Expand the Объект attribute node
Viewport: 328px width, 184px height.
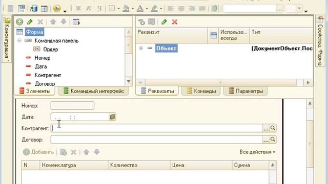141,48
